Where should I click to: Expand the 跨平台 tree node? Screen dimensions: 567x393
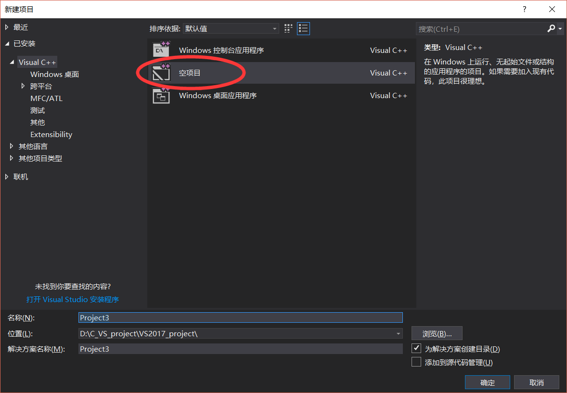pos(23,86)
